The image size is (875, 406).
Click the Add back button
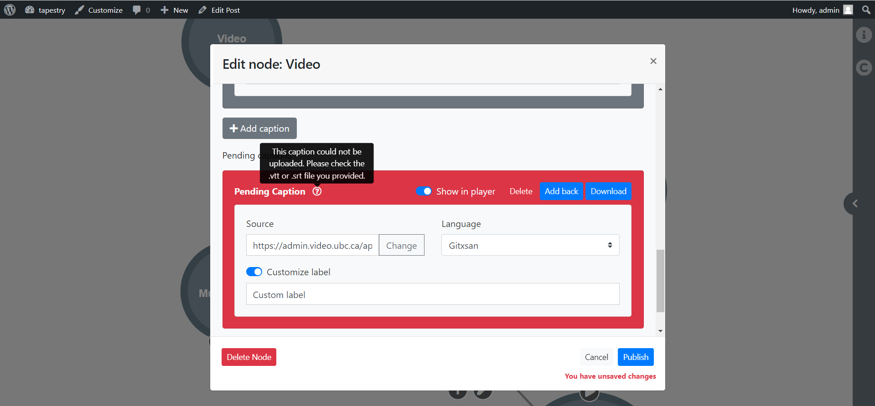561,191
